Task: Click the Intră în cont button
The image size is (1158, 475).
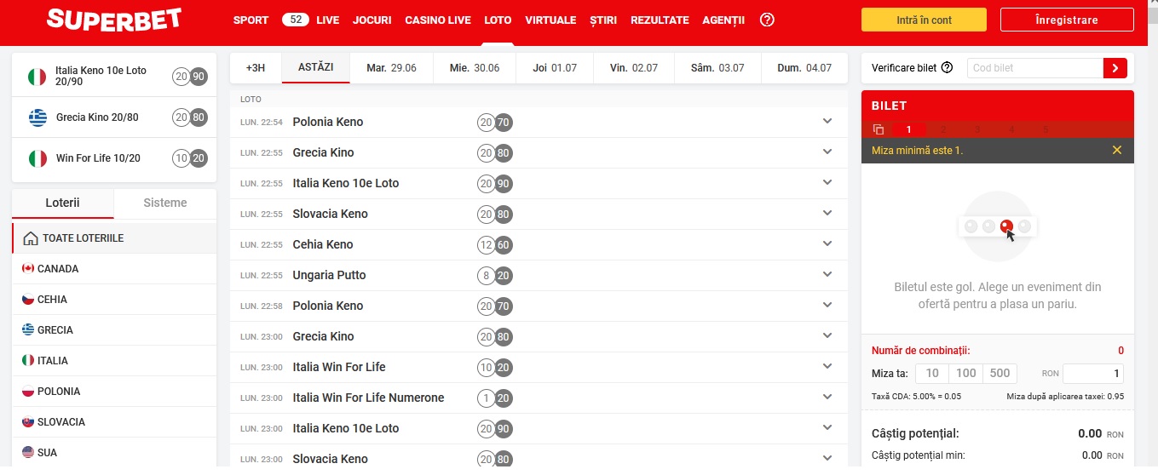Action: tap(924, 20)
